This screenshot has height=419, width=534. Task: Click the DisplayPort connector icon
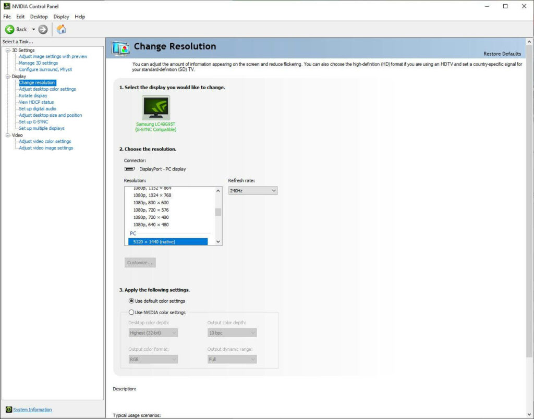click(x=129, y=169)
